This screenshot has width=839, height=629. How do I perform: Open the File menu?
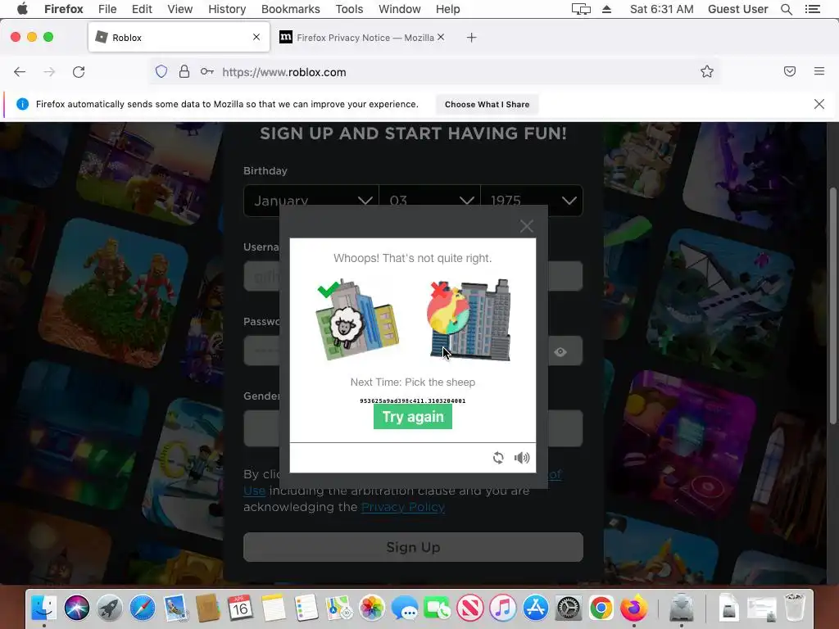point(107,9)
